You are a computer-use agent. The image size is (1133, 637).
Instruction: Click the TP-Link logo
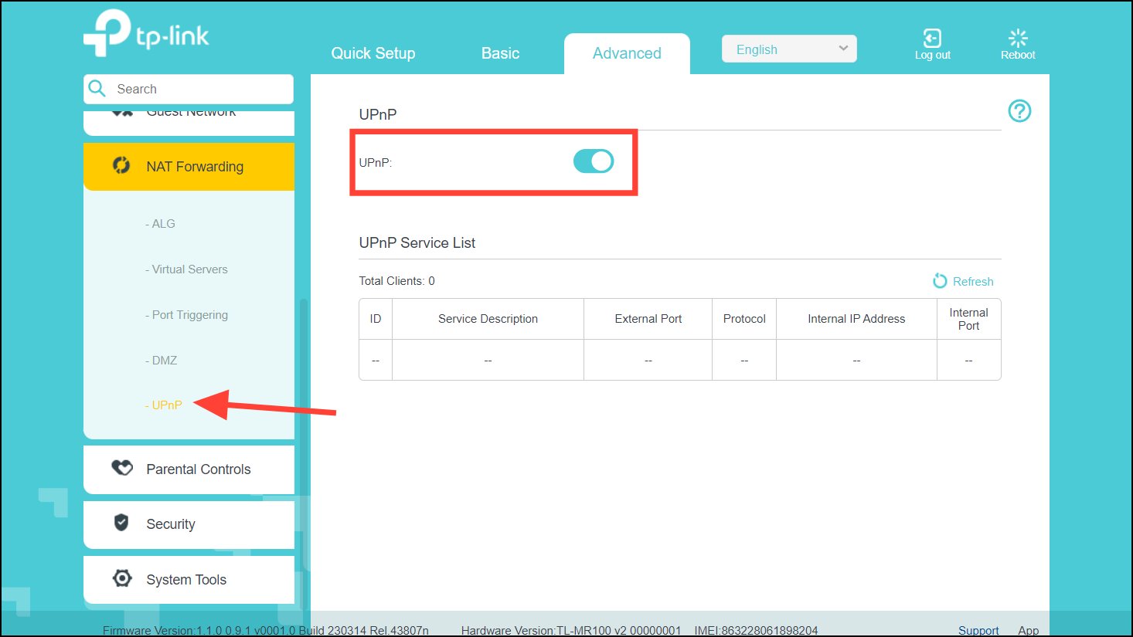click(x=146, y=33)
